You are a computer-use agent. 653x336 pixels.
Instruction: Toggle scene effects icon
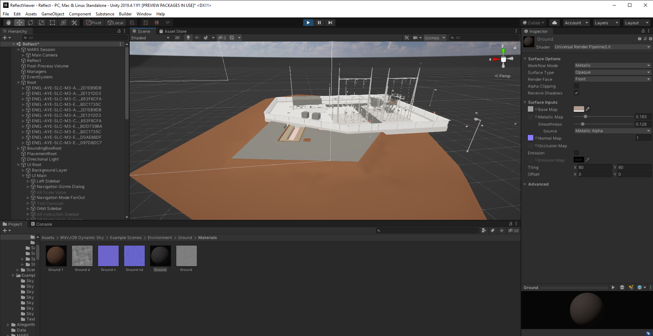click(206, 38)
